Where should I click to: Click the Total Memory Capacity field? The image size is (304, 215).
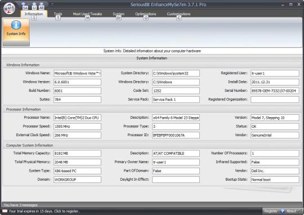pyautogui.click(x=77, y=153)
